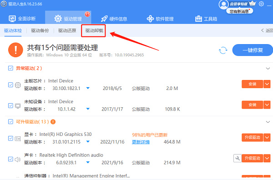Uncheck the 异常驱动 group checkbox
The width and height of the screenshot is (273, 180).
(x=10, y=68)
